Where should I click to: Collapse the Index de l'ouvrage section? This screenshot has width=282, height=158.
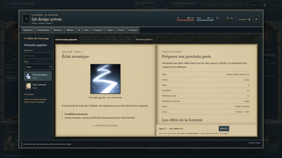point(36,38)
